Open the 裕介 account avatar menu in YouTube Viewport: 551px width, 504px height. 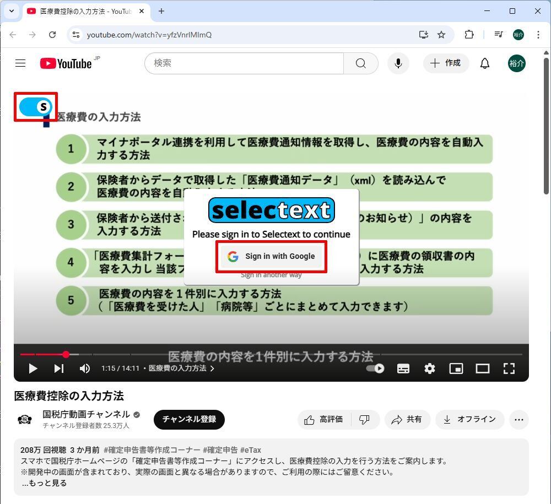pyautogui.click(x=517, y=63)
